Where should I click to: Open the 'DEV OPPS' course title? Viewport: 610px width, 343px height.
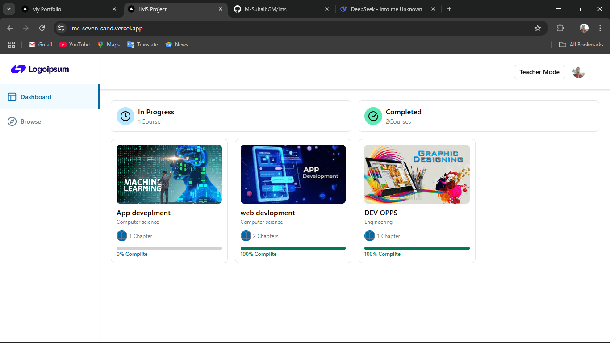click(381, 213)
